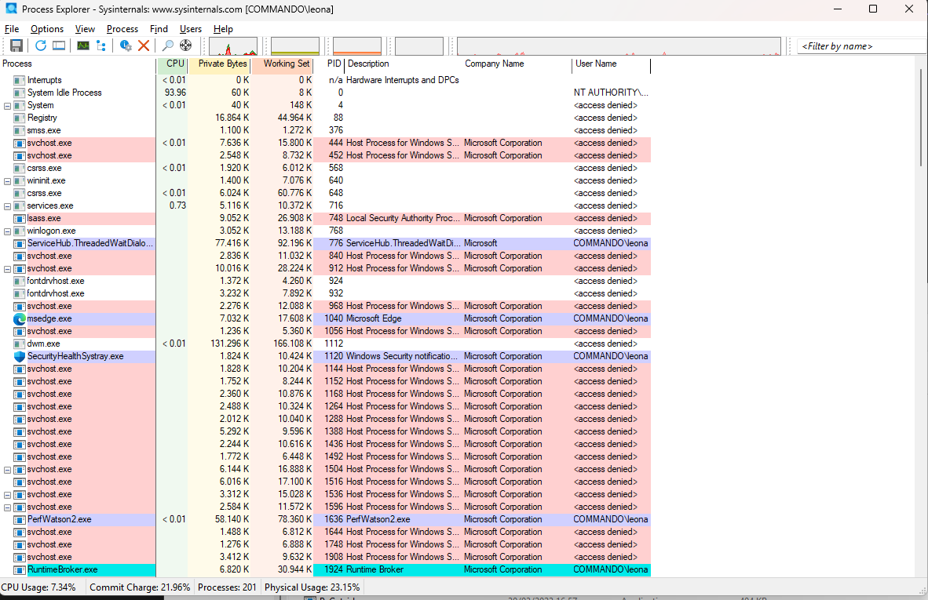Open System Information via toolbar icon
The height and width of the screenshot is (600, 928).
coord(82,46)
